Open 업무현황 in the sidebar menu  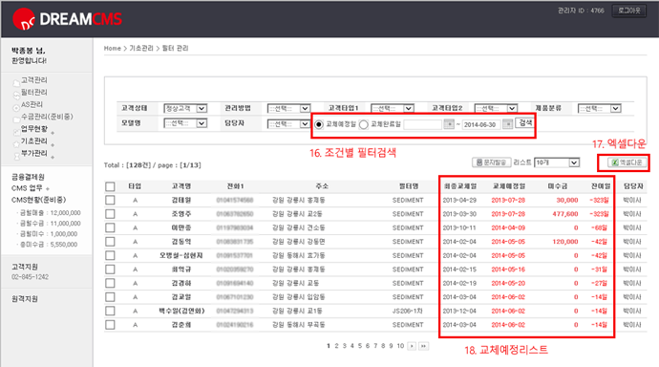point(34,129)
